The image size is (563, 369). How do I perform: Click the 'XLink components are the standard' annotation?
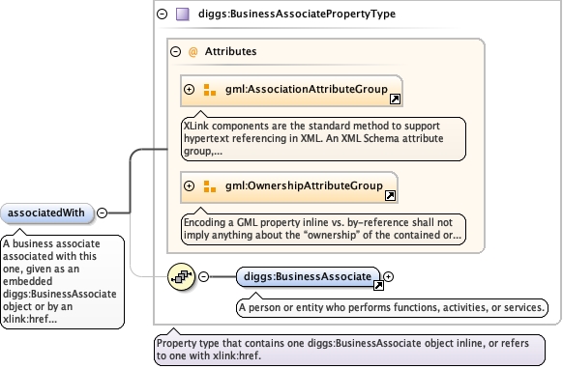(323, 139)
